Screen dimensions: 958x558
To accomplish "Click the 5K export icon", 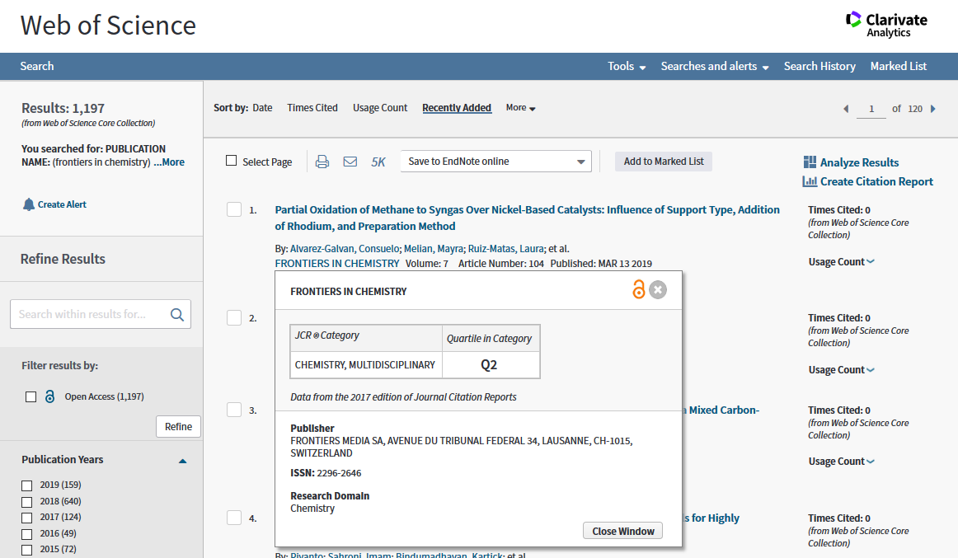I will tap(378, 162).
